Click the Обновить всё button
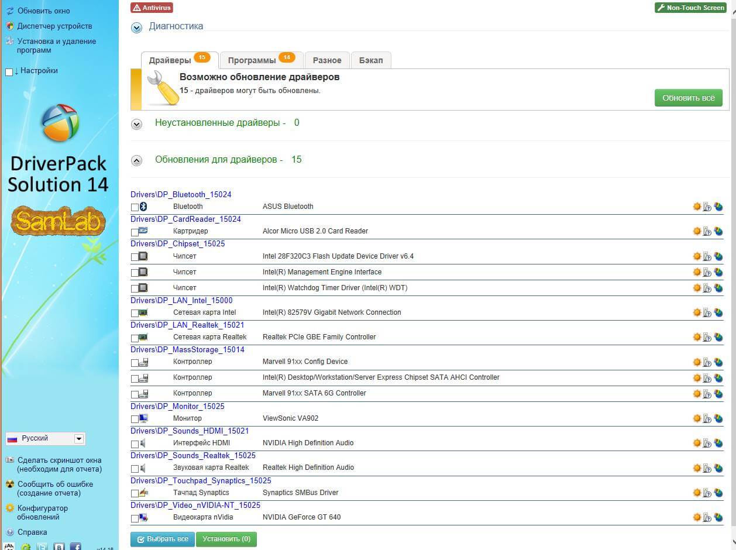Image resolution: width=736 pixels, height=550 pixels. click(689, 98)
